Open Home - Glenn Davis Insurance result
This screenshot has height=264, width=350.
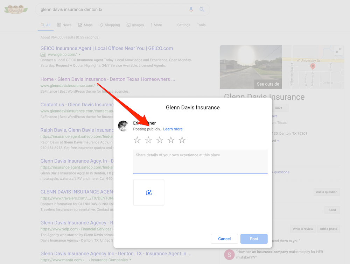(107, 79)
